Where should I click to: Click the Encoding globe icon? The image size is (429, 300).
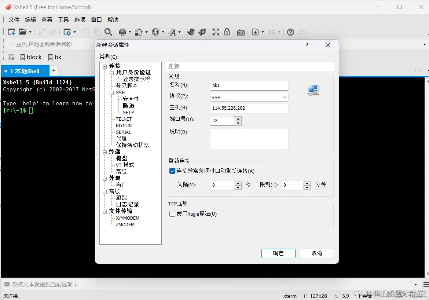155,32
